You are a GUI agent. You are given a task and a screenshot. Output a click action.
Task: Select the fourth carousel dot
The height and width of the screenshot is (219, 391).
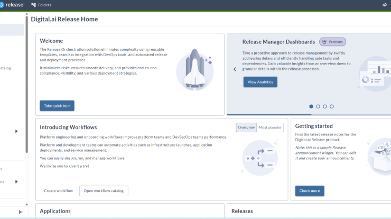point(332,106)
